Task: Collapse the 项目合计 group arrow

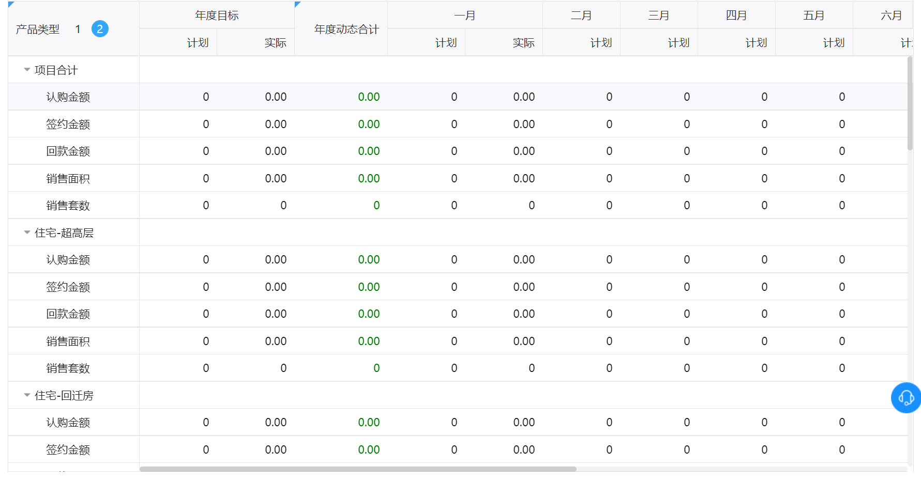Action: (x=27, y=70)
